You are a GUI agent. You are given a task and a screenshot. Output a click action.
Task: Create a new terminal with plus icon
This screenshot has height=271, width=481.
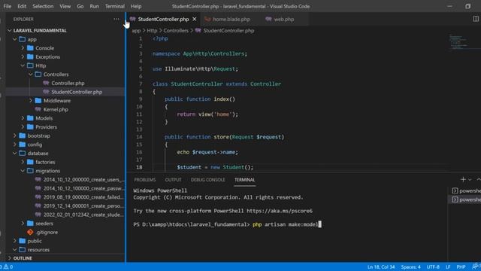coord(463,179)
